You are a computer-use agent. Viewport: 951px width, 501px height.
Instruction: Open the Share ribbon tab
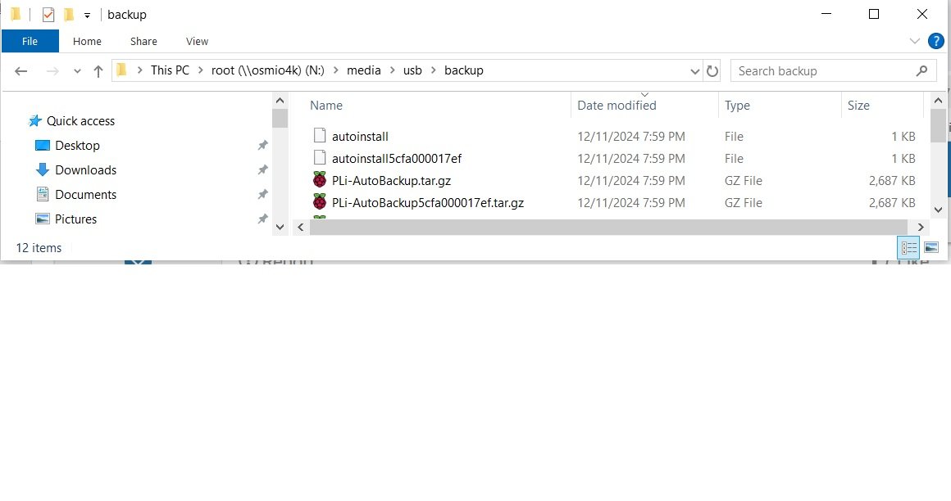(x=143, y=41)
